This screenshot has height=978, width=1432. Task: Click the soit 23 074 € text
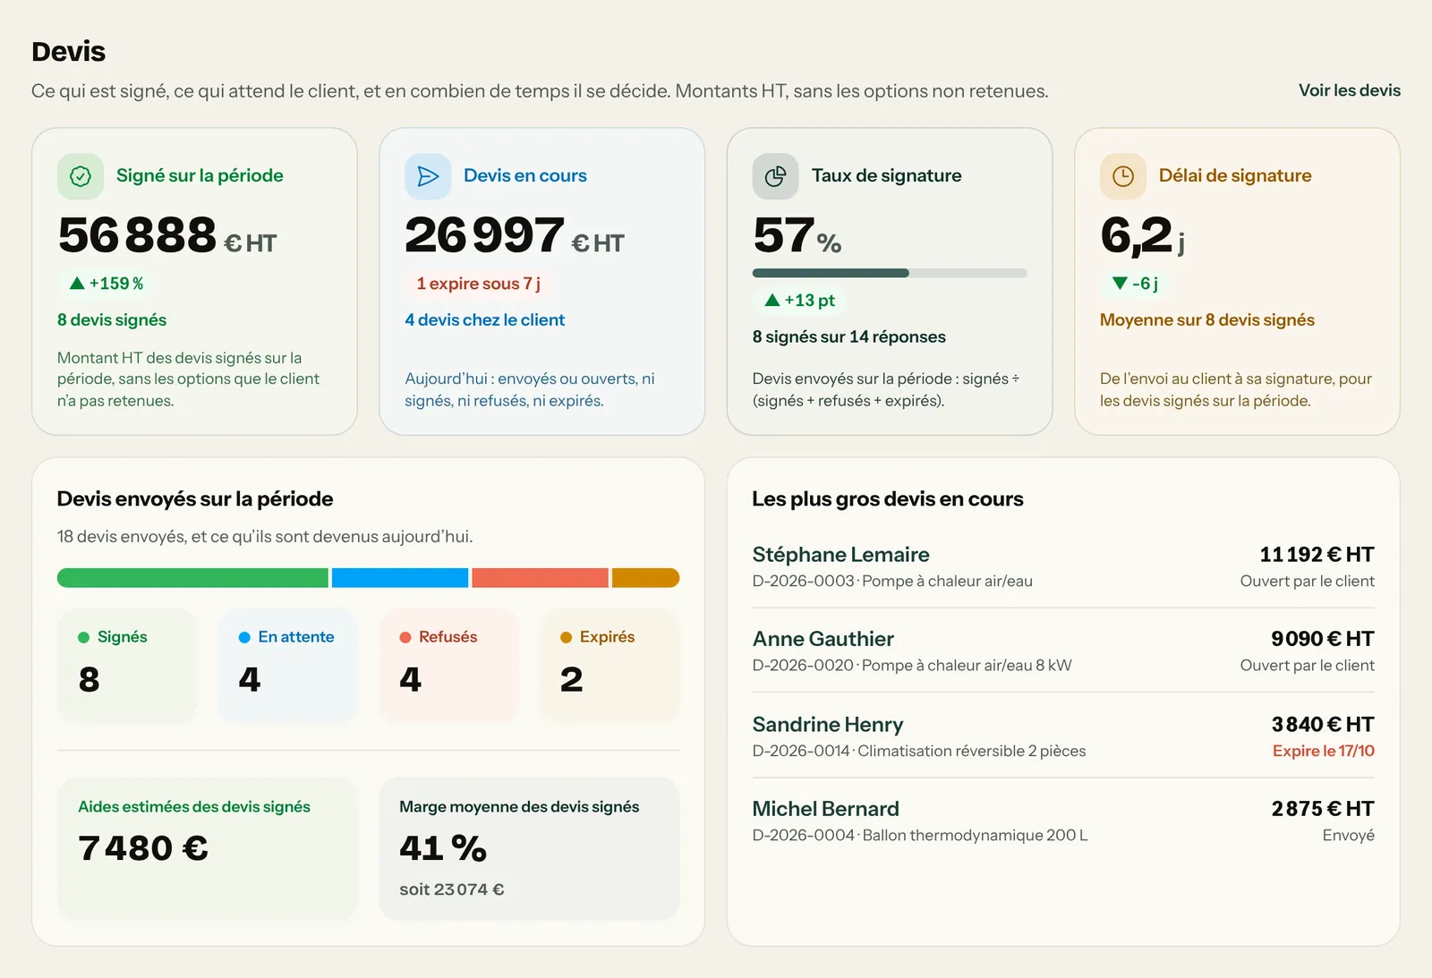tap(452, 889)
